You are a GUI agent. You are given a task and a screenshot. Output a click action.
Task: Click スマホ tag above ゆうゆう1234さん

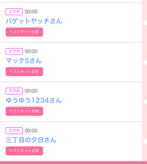click(x=14, y=91)
